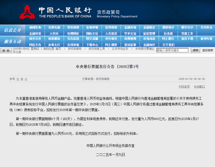Click the 文章来源: 货币政策司 source text

pos(96,79)
